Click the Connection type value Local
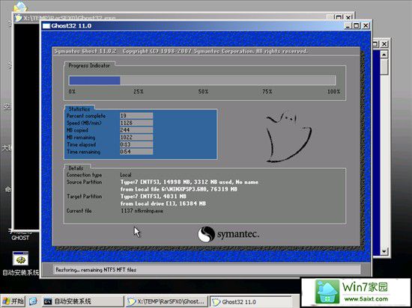Viewport: 412px width, 308px height. tap(126, 175)
